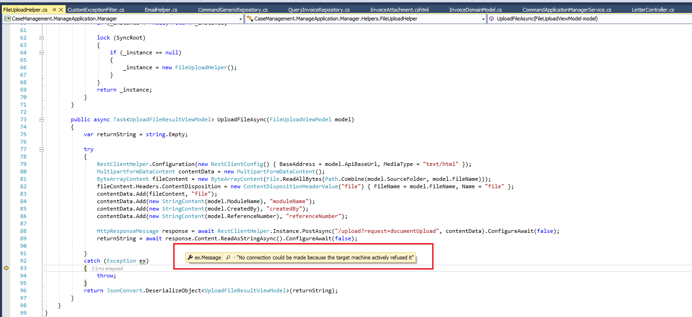
Task: Click the wrench icon in the ex.Message datatip
Action: click(x=190, y=258)
